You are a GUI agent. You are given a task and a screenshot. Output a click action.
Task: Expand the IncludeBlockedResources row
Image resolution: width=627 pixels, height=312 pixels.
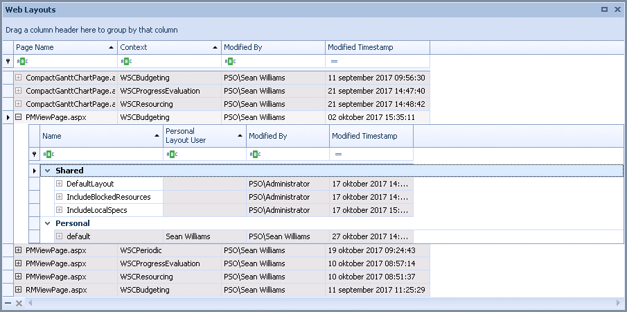[60, 197]
